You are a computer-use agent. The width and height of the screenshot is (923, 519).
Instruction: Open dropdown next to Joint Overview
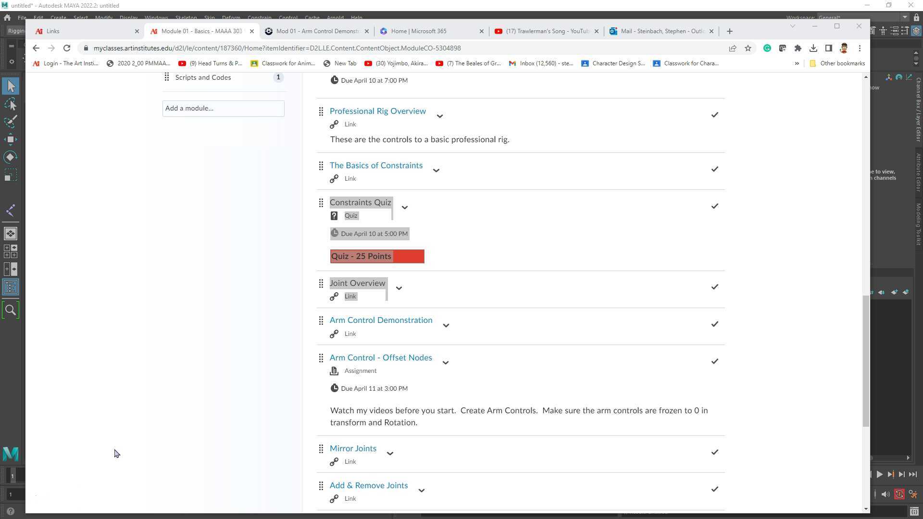point(399,288)
